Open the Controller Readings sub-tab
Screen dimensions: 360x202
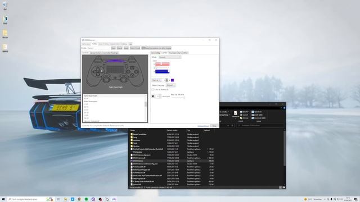point(110,53)
